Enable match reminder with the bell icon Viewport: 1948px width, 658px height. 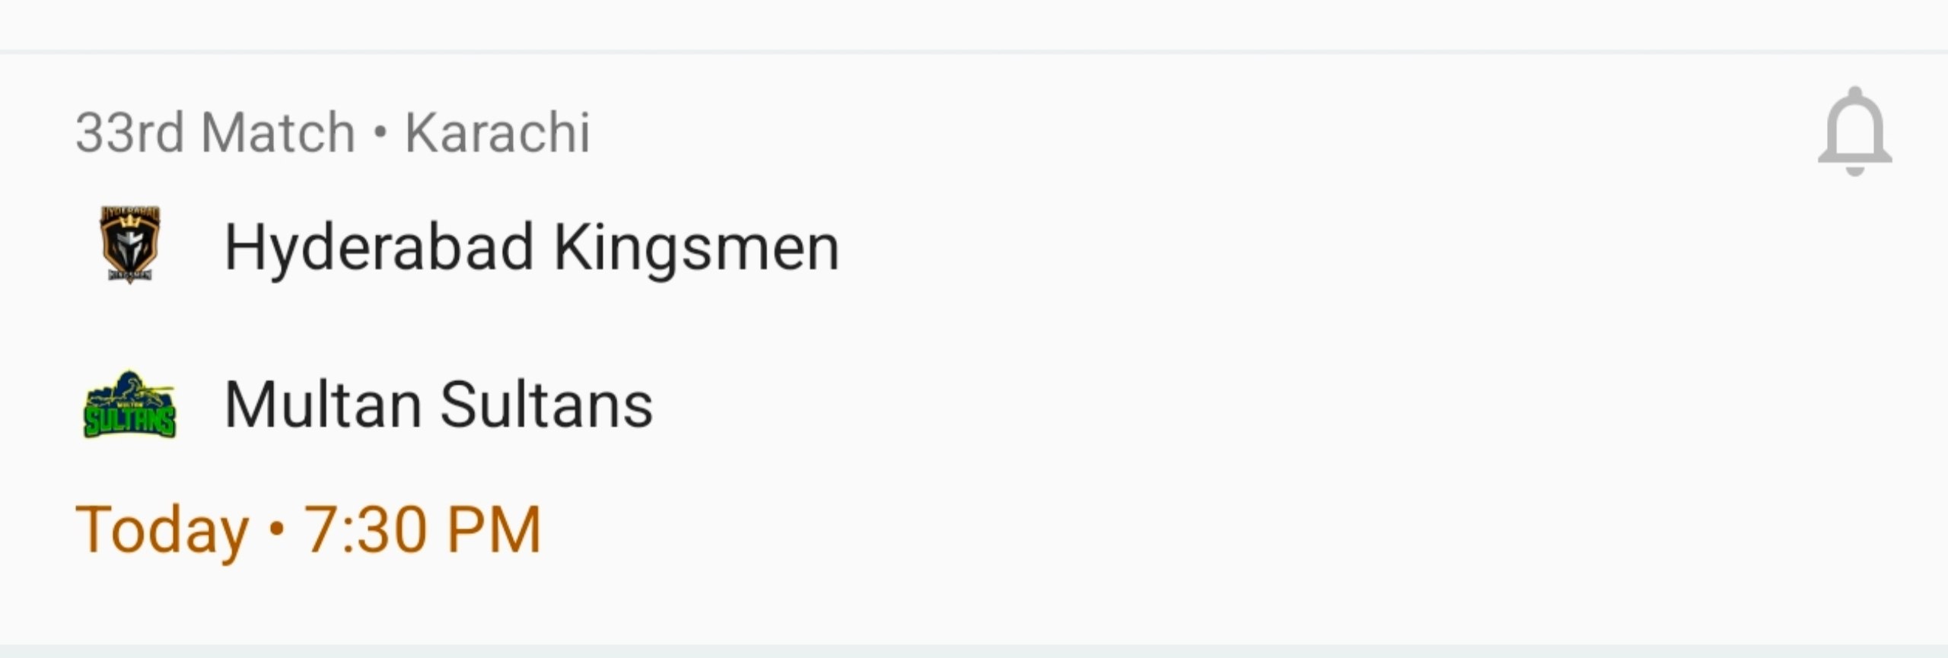tap(1854, 132)
